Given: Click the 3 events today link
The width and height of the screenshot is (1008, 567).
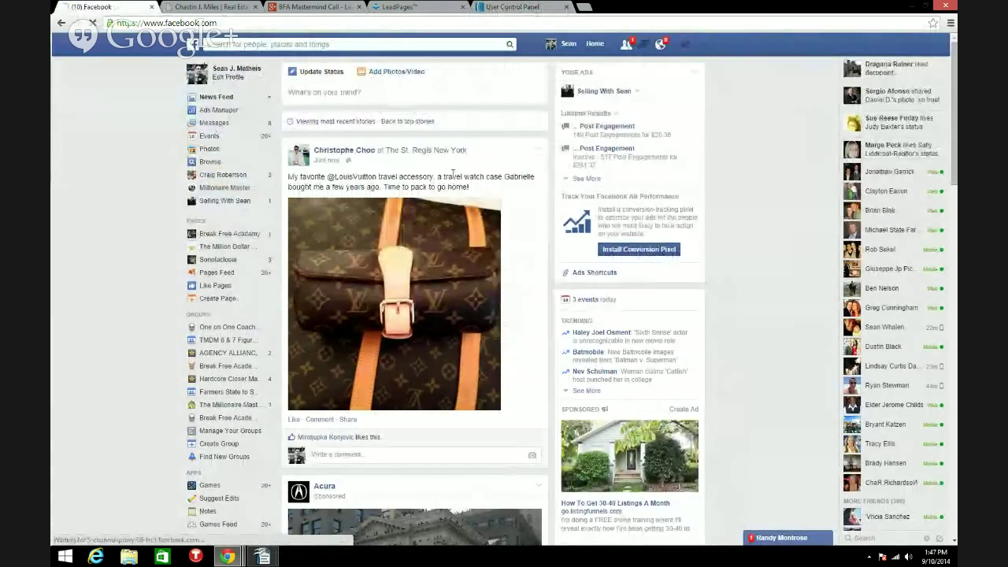Looking at the screenshot, I should (594, 300).
